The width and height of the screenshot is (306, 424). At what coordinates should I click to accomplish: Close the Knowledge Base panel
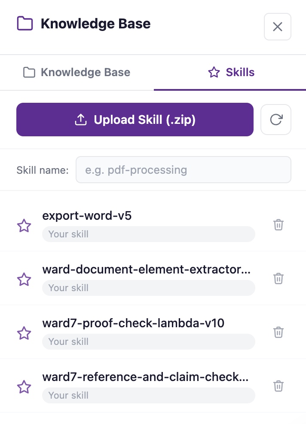277,27
